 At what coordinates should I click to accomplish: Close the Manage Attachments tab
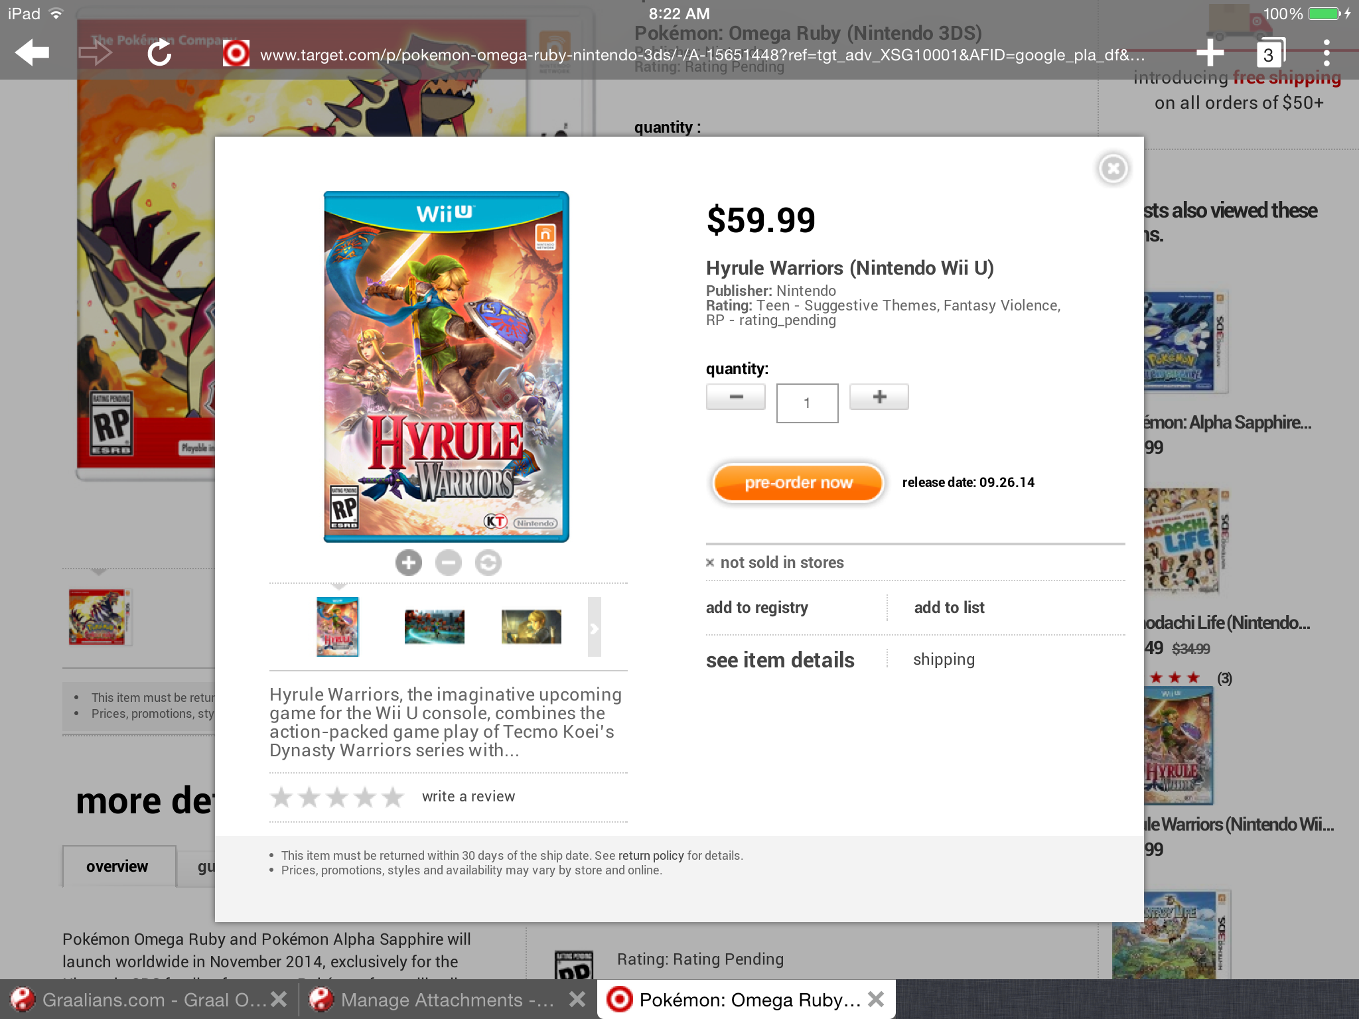pos(577,999)
